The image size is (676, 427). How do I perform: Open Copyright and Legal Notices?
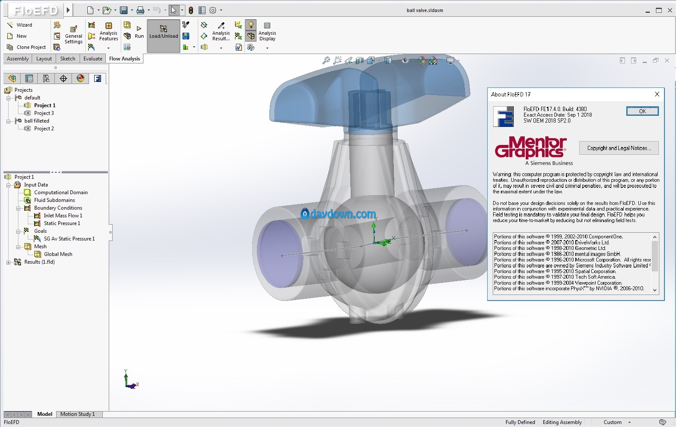coord(619,148)
